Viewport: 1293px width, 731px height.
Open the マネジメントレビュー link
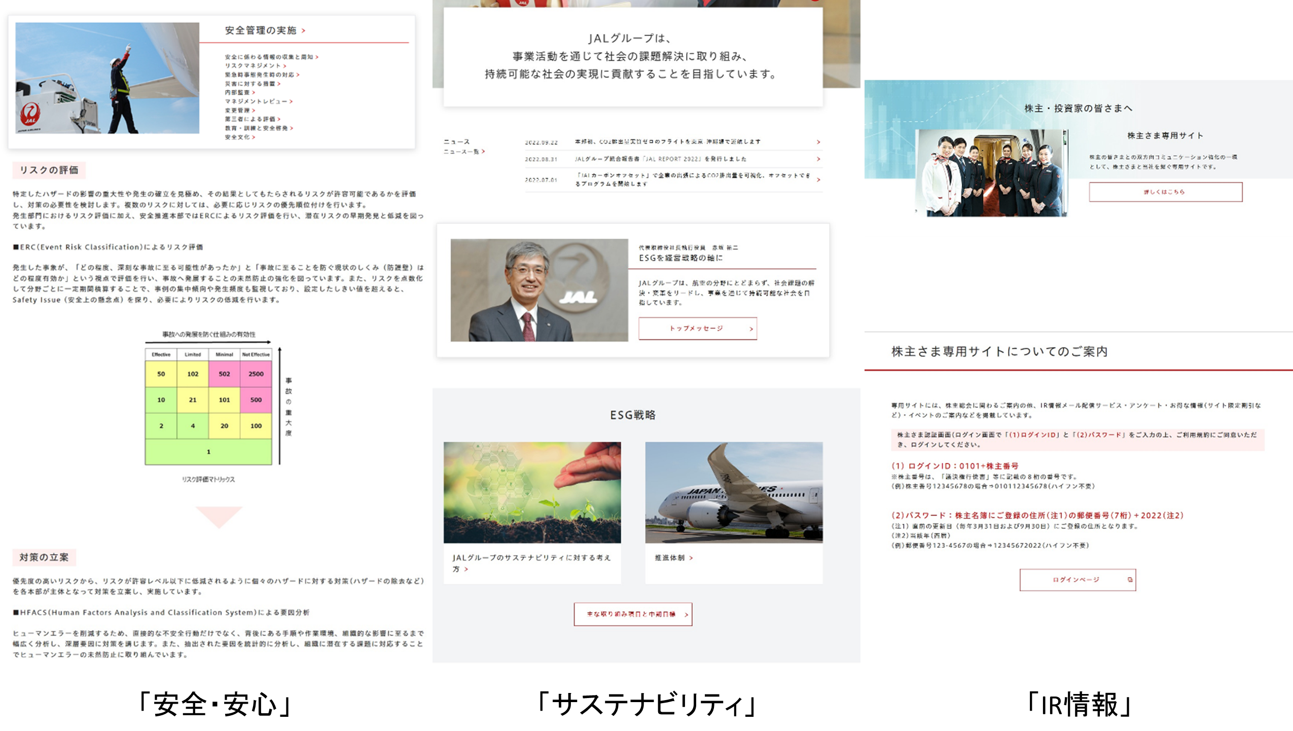tap(256, 101)
